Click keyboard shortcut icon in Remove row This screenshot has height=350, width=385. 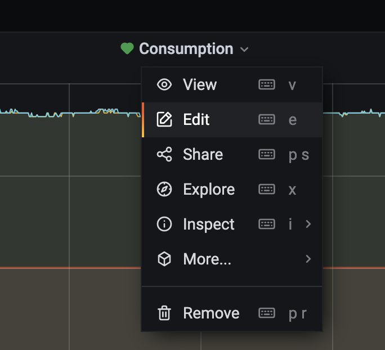click(x=267, y=313)
